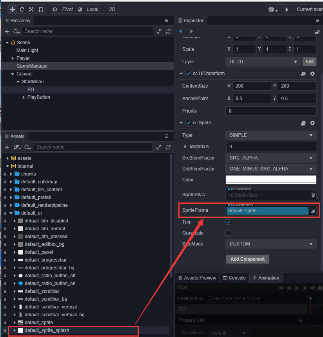Go back in Inspector history
Image resolution: width=323 pixels, height=337 pixels.
click(x=181, y=31)
